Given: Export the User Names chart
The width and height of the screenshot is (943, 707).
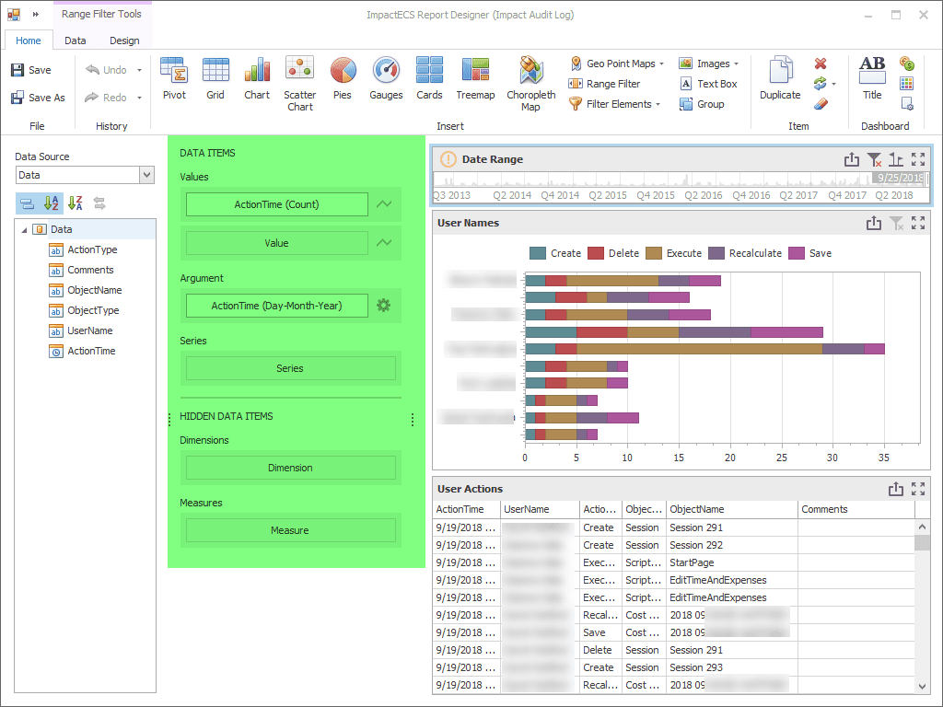Looking at the screenshot, I should (874, 223).
